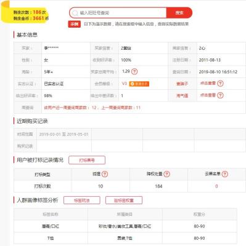This screenshot has width=246, height=246.
Task: Click the 点击查看 link in the 淘气值 row
Action: pyautogui.click(x=208, y=95)
